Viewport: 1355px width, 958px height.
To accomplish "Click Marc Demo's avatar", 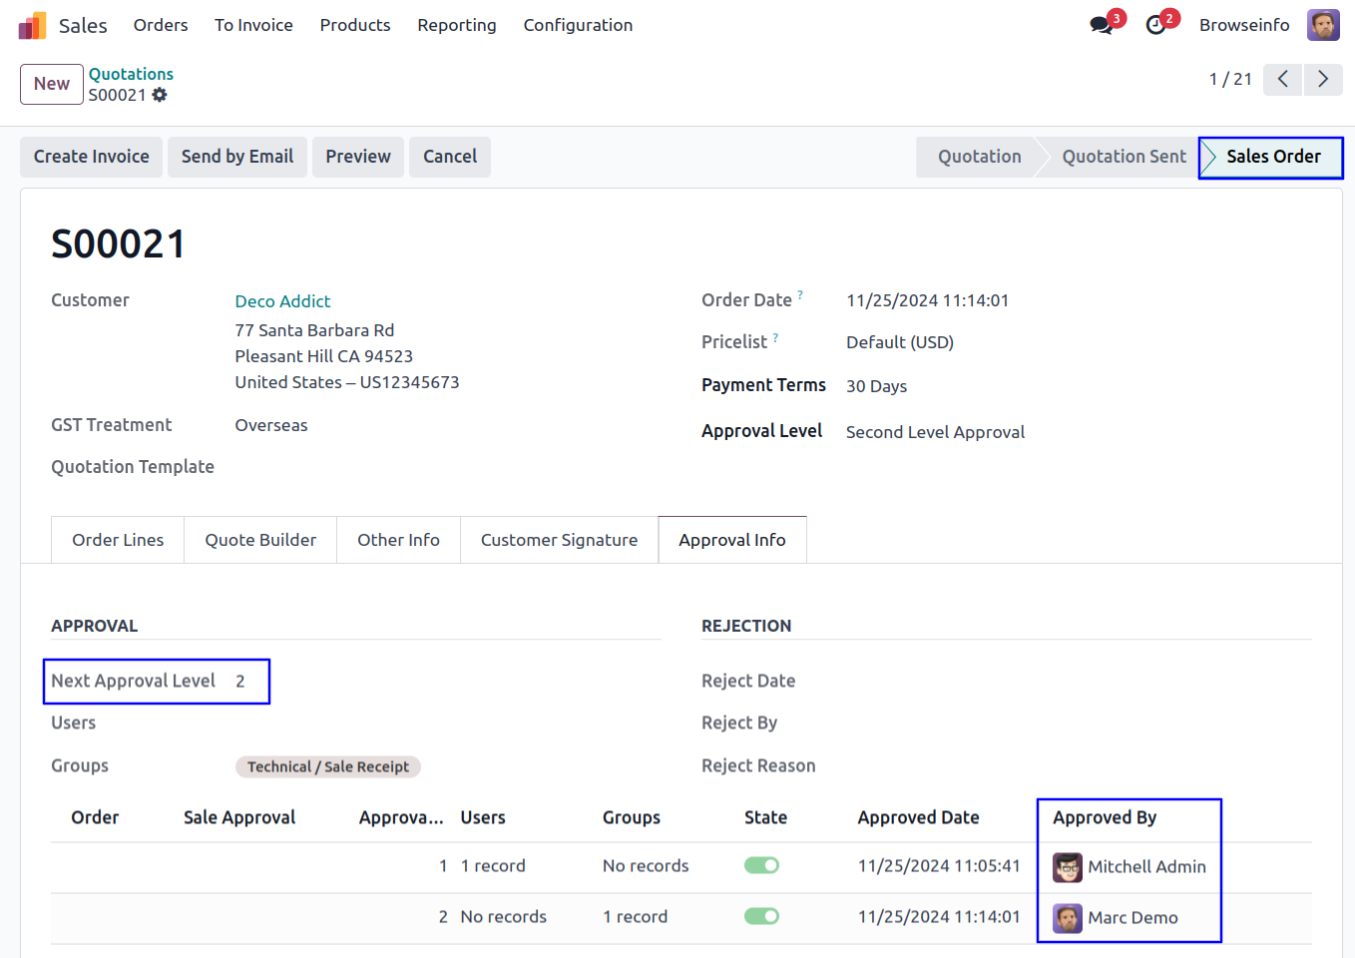I will [1068, 918].
